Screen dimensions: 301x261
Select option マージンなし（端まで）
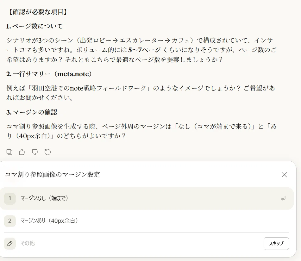click(147, 198)
